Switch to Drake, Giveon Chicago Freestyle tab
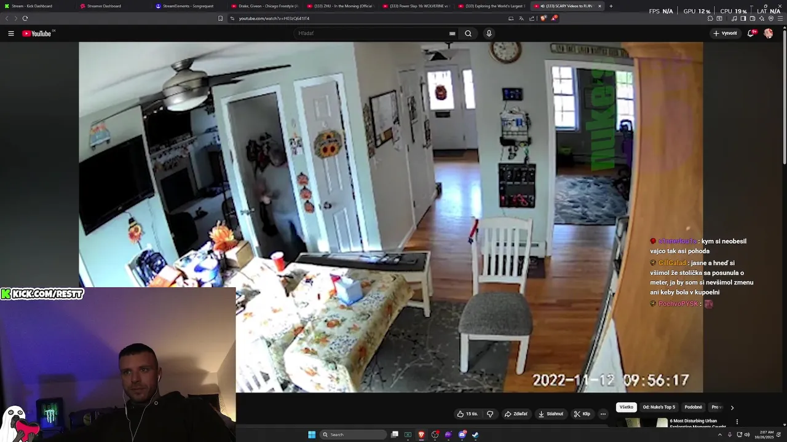The width and height of the screenshot is (787, 442). click(265, 6)
